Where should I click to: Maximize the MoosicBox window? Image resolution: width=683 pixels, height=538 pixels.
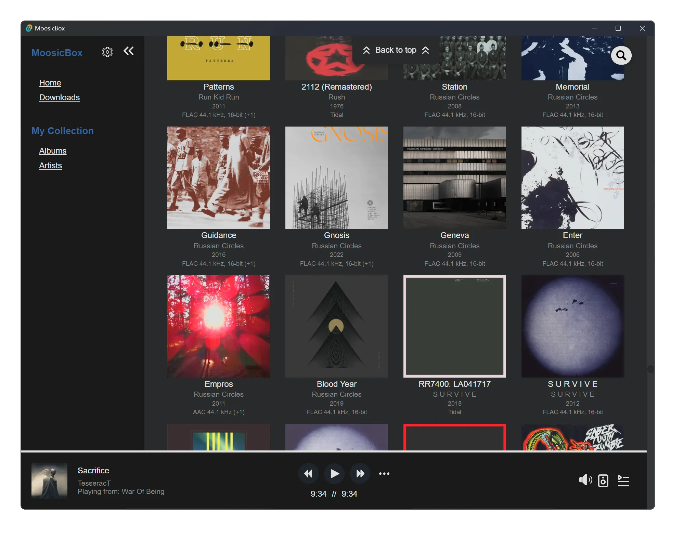[x=618, y=28]
